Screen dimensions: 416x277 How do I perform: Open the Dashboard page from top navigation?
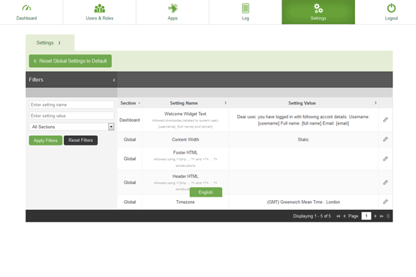[x=26, y=12]
